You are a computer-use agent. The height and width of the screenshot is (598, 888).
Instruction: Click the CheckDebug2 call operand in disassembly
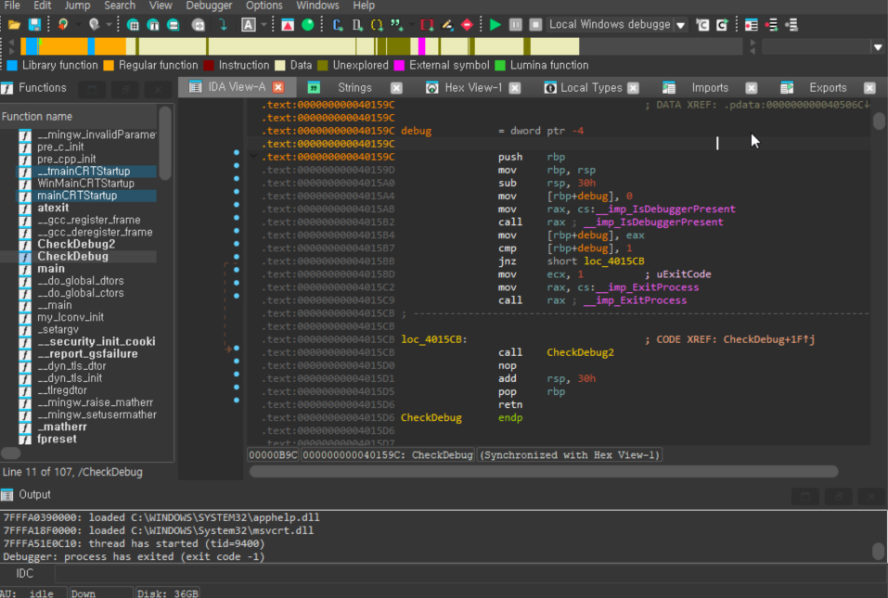pos(580,352)
